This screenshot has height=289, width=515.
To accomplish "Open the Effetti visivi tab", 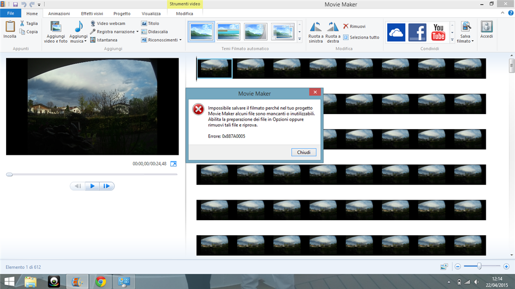I will [92, 14].
